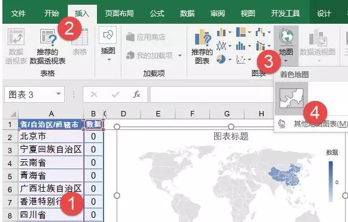Select the 着色地图 filled map thumbnail
Viewport: 348px width, 222px height.
pos(291,98)
